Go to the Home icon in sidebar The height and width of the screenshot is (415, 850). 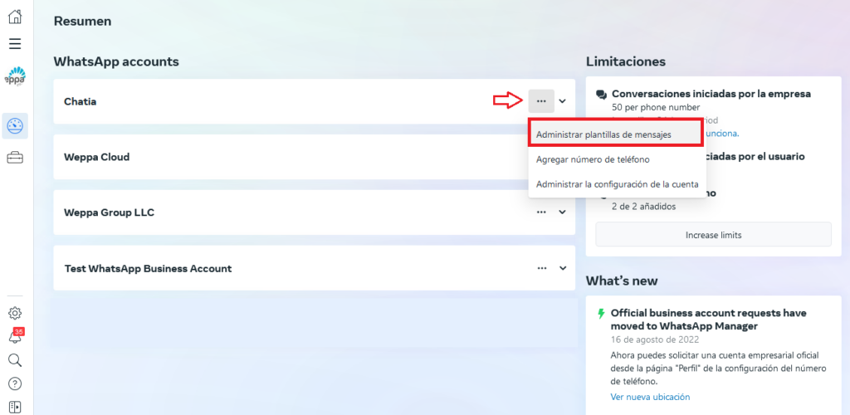[x=15, y=17]
